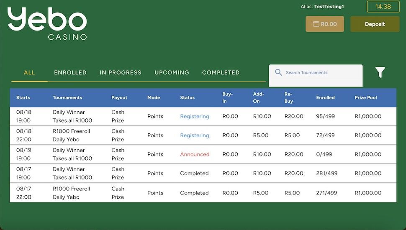Screen dimensions: 406x230
Task: Click the Re-Buy column header
Action: 289,97
